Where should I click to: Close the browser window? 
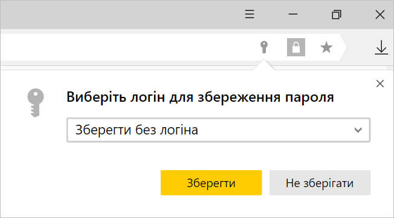tap(380, 15)
